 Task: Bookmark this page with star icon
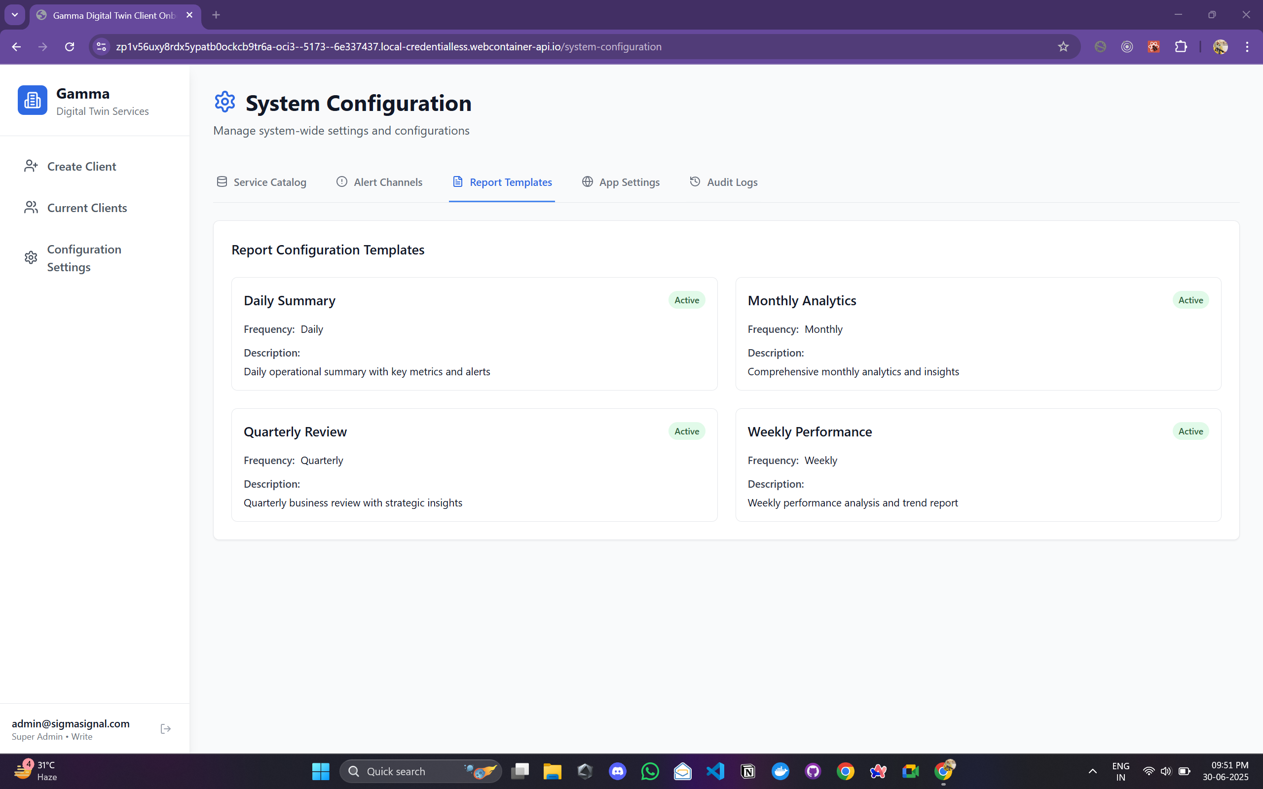1063,46
